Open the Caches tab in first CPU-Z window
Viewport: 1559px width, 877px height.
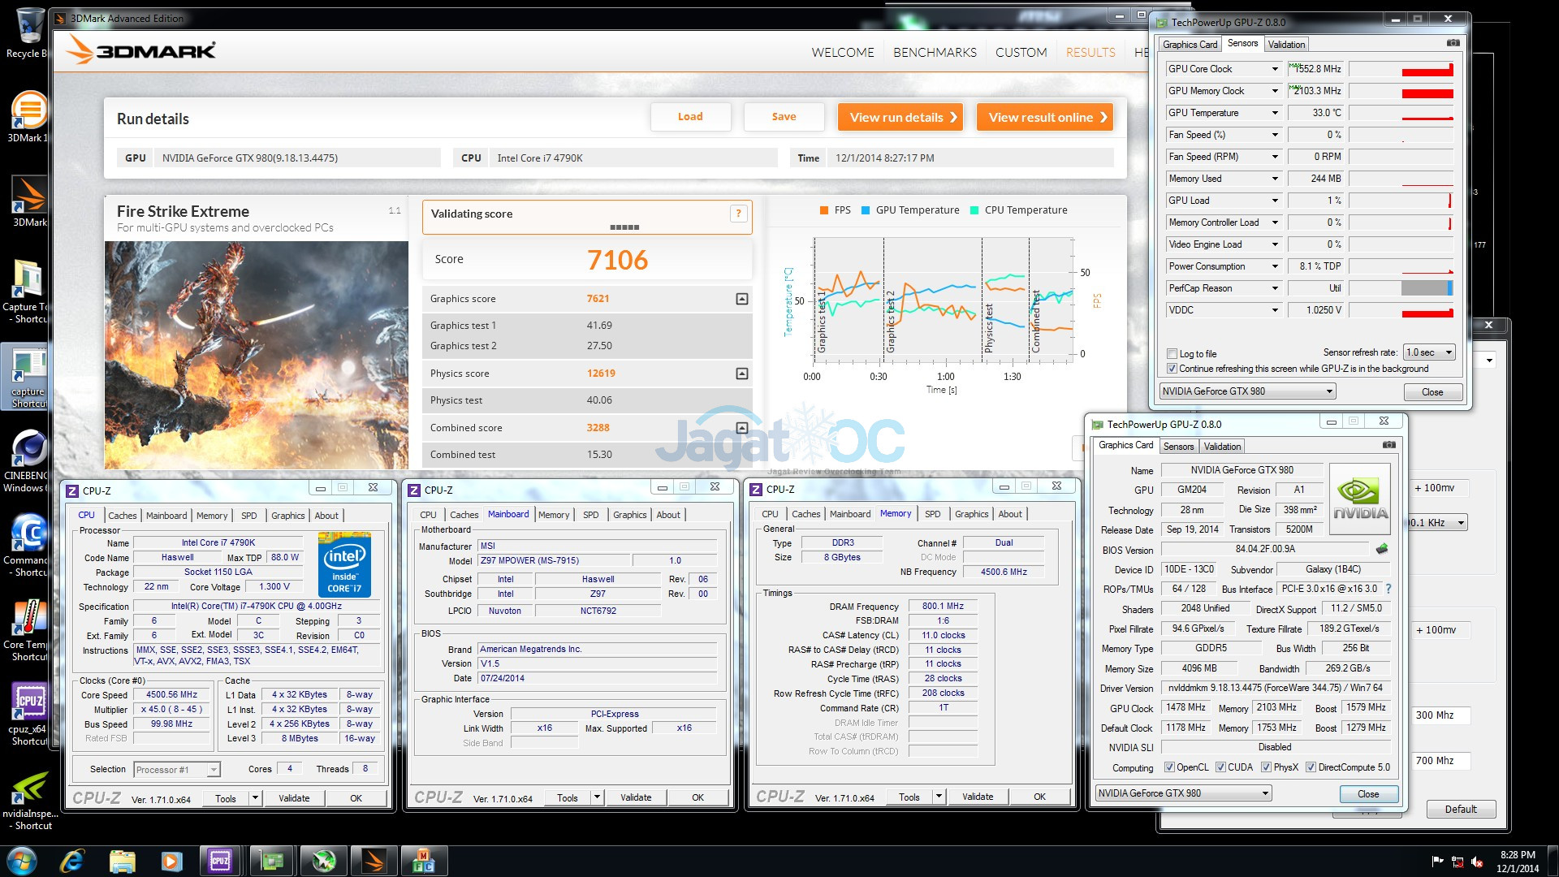pyautogui.click(x=123, y=516)
